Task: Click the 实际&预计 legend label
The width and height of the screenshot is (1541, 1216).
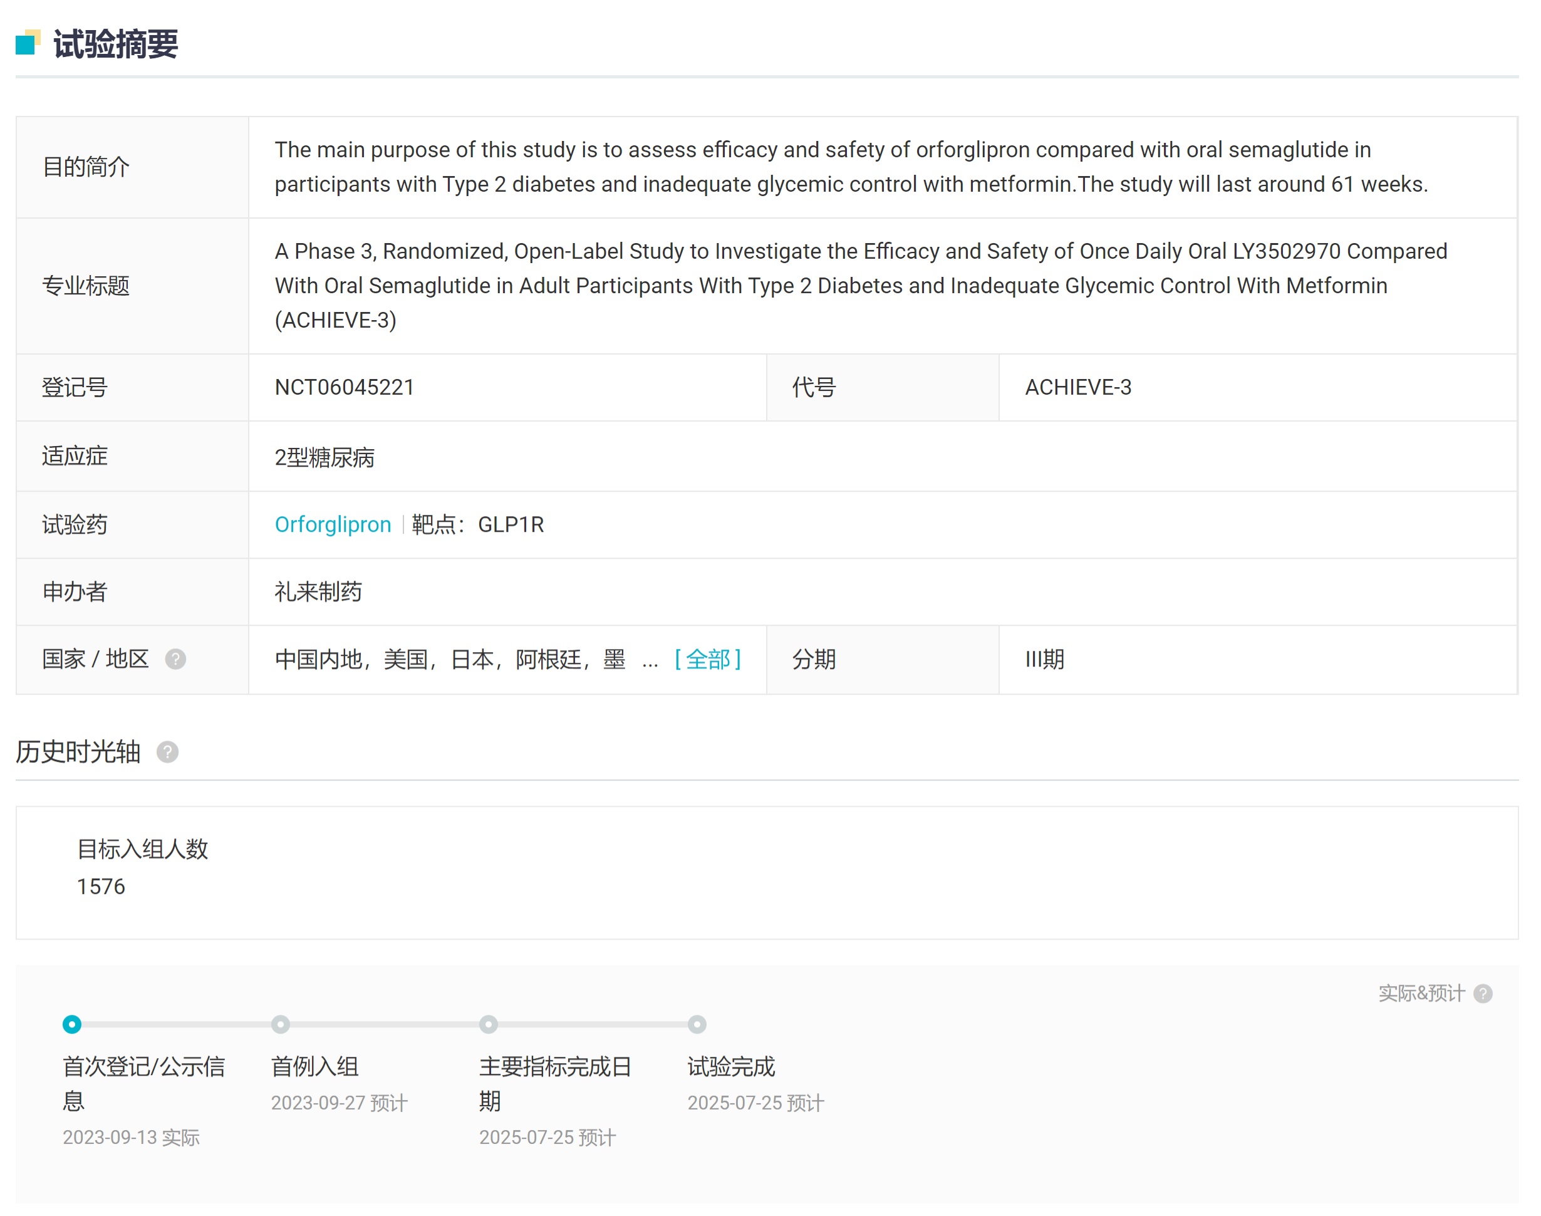Action: coord(1421,993)
